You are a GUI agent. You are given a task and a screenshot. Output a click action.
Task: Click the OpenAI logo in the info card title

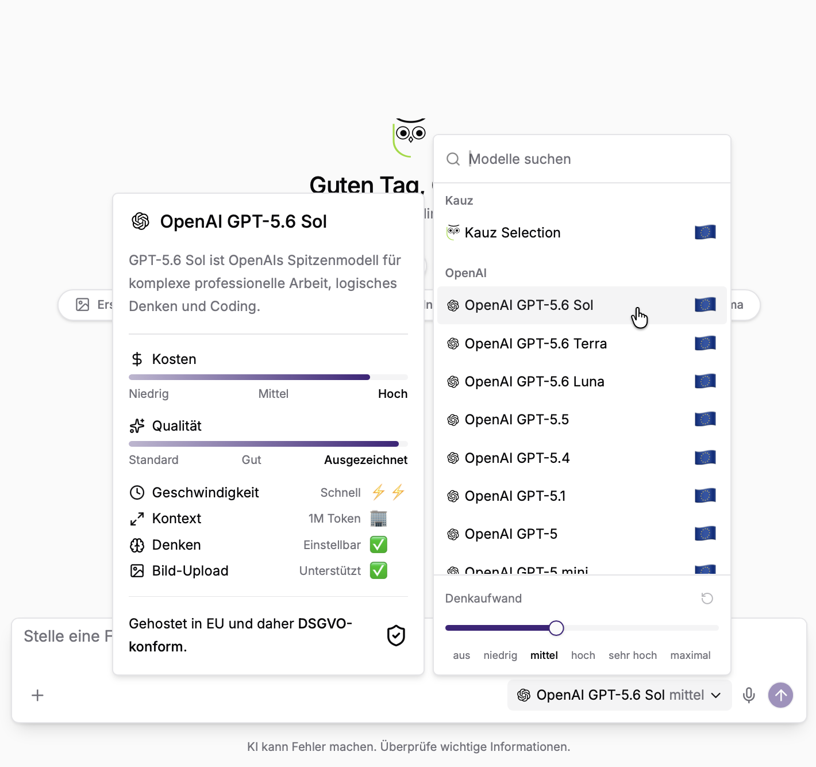[x=141, y=221]
